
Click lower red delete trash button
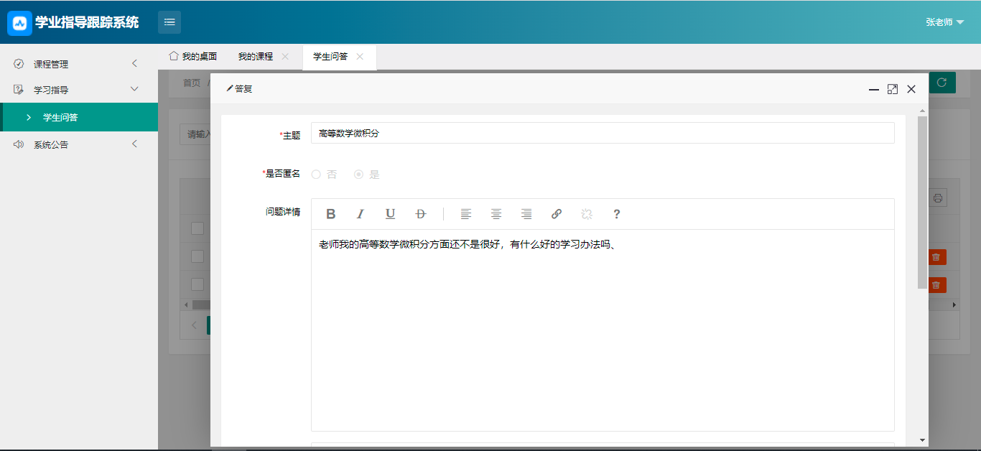(936, 285)
